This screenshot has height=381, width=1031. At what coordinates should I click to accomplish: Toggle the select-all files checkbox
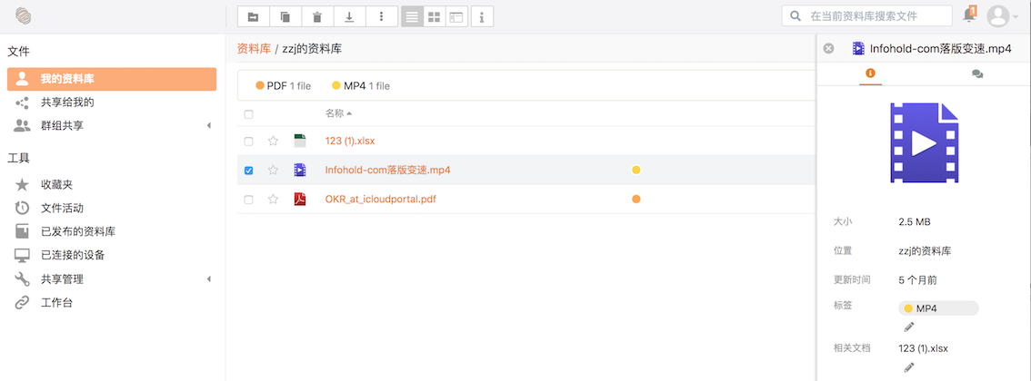(x=248, y=114)
